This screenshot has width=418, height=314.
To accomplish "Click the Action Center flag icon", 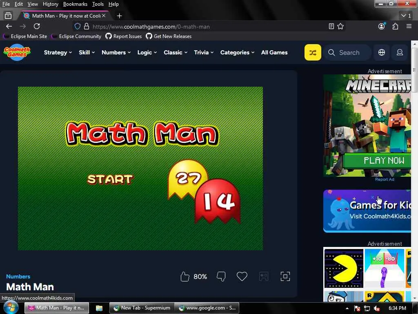I will click(357, 308).
